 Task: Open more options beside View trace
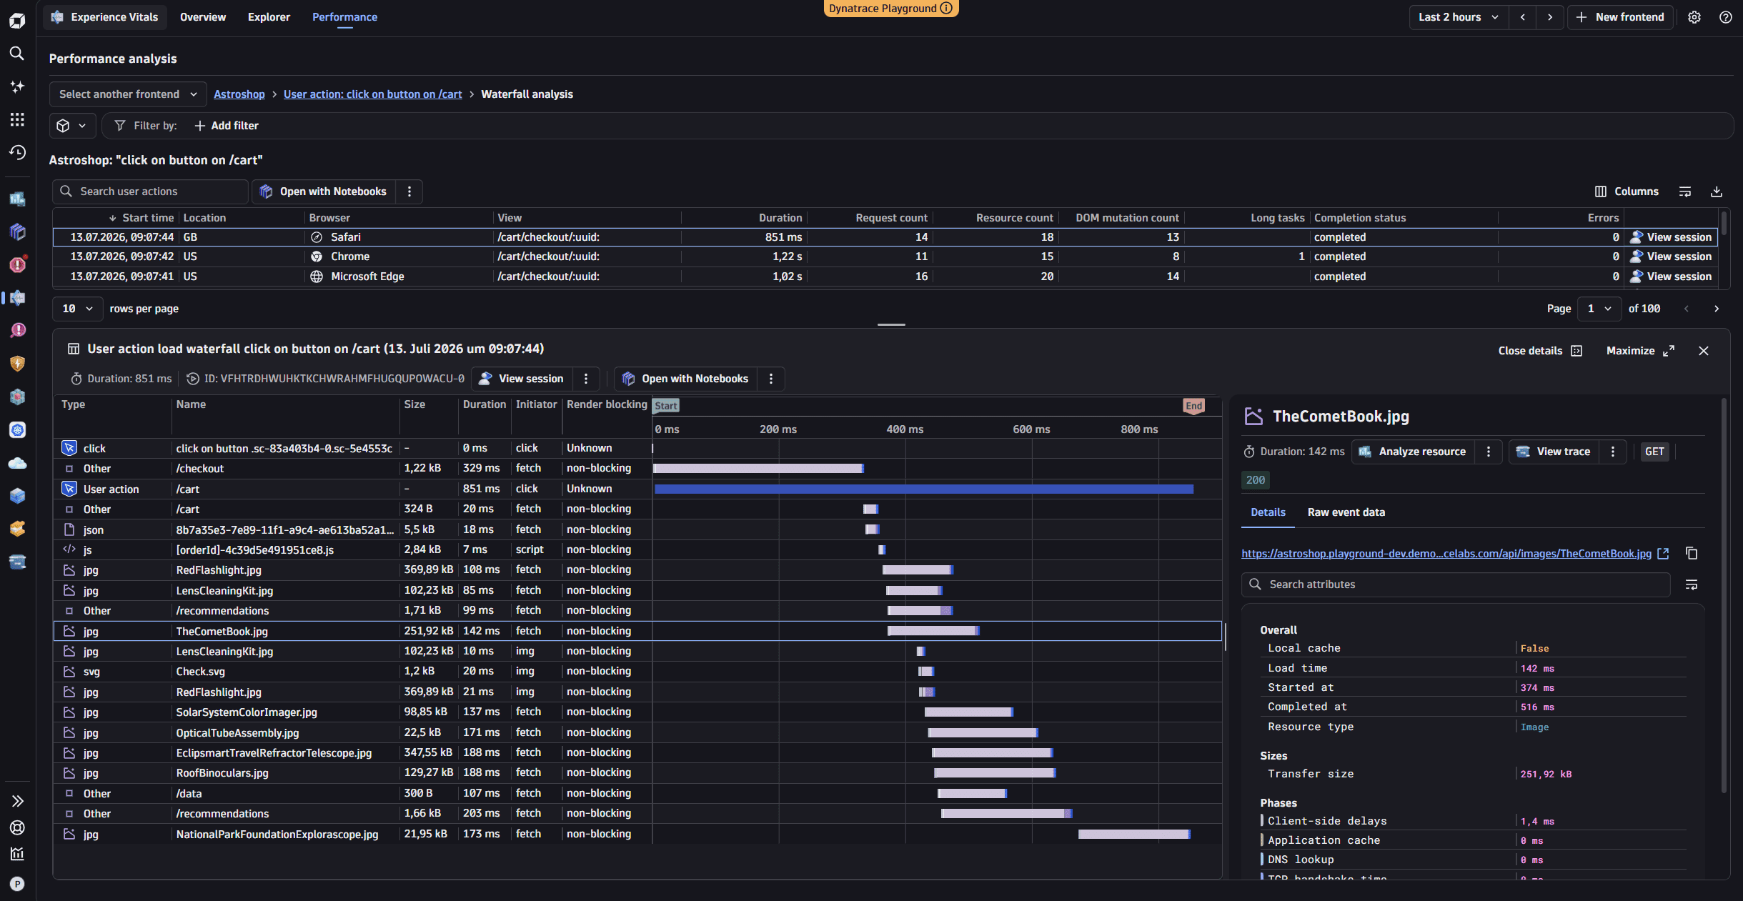(1613, 452)
